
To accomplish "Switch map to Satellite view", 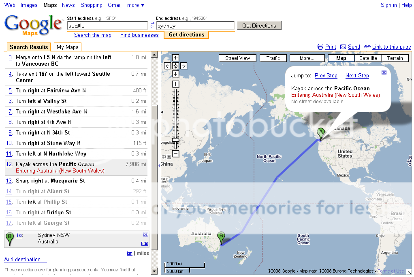I will 368,58.
